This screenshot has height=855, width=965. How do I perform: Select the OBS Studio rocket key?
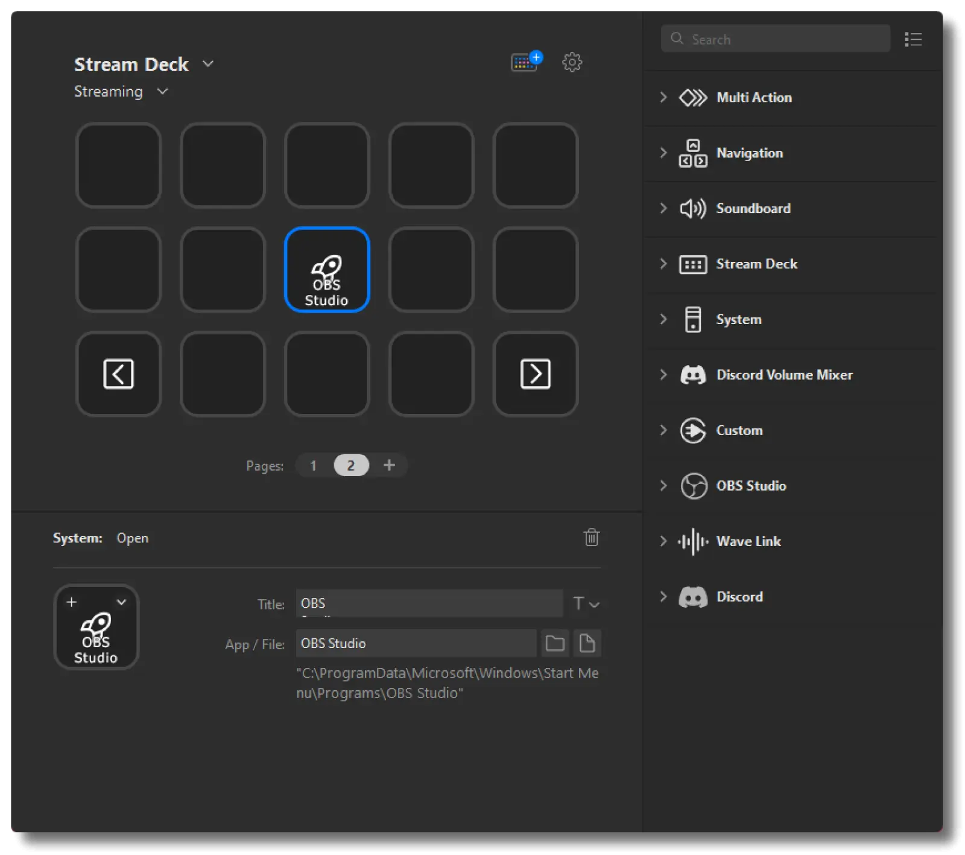326,270
